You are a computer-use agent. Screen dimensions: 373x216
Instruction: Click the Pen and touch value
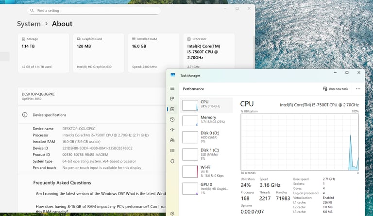(102, 168)
